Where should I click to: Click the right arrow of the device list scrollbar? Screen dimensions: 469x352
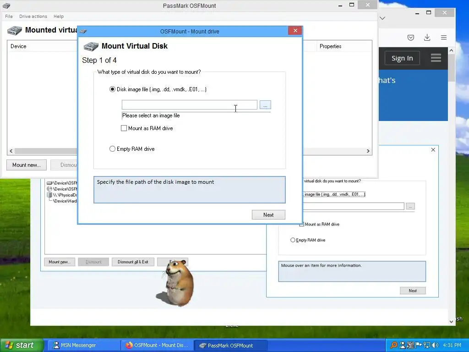[368, 151]
